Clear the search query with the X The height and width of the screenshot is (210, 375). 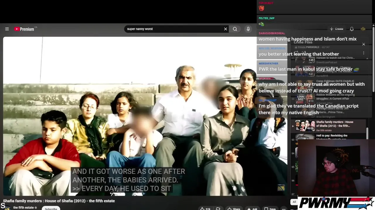(226, 29)
